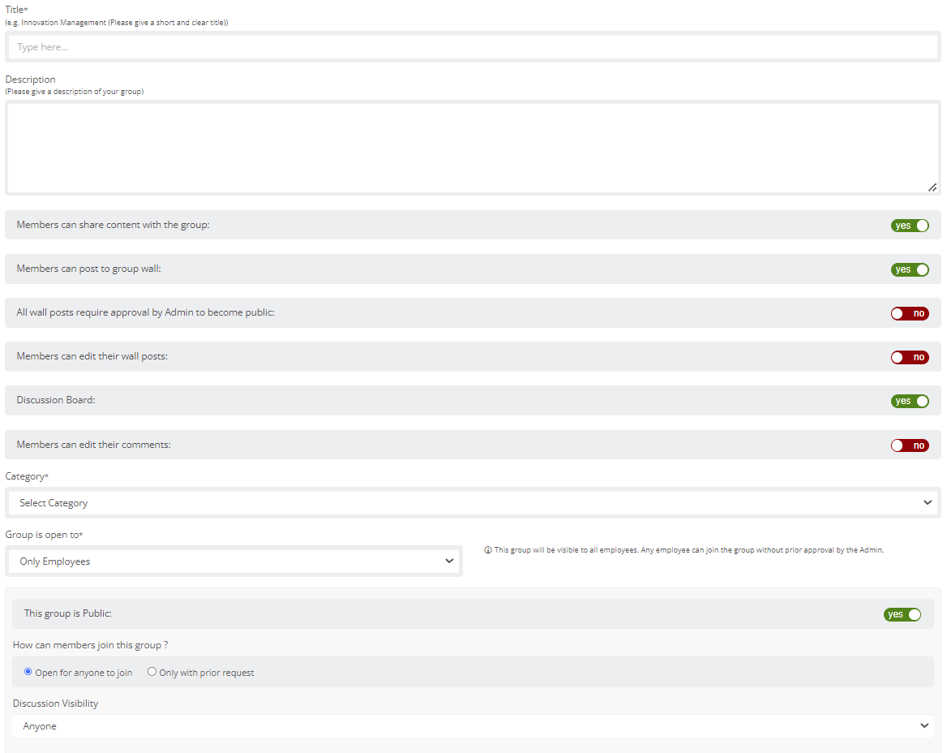
Task: Click the info icon beside the visibility note
Action: tap(486, 549)
